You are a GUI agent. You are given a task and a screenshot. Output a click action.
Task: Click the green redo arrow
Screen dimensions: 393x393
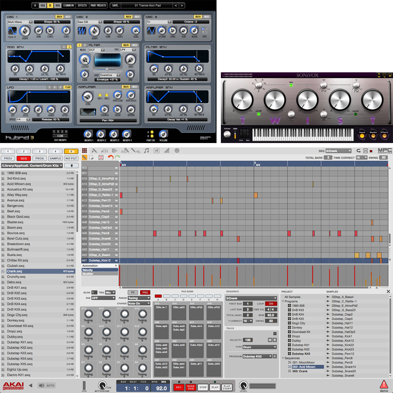click(x=117, y=158)
